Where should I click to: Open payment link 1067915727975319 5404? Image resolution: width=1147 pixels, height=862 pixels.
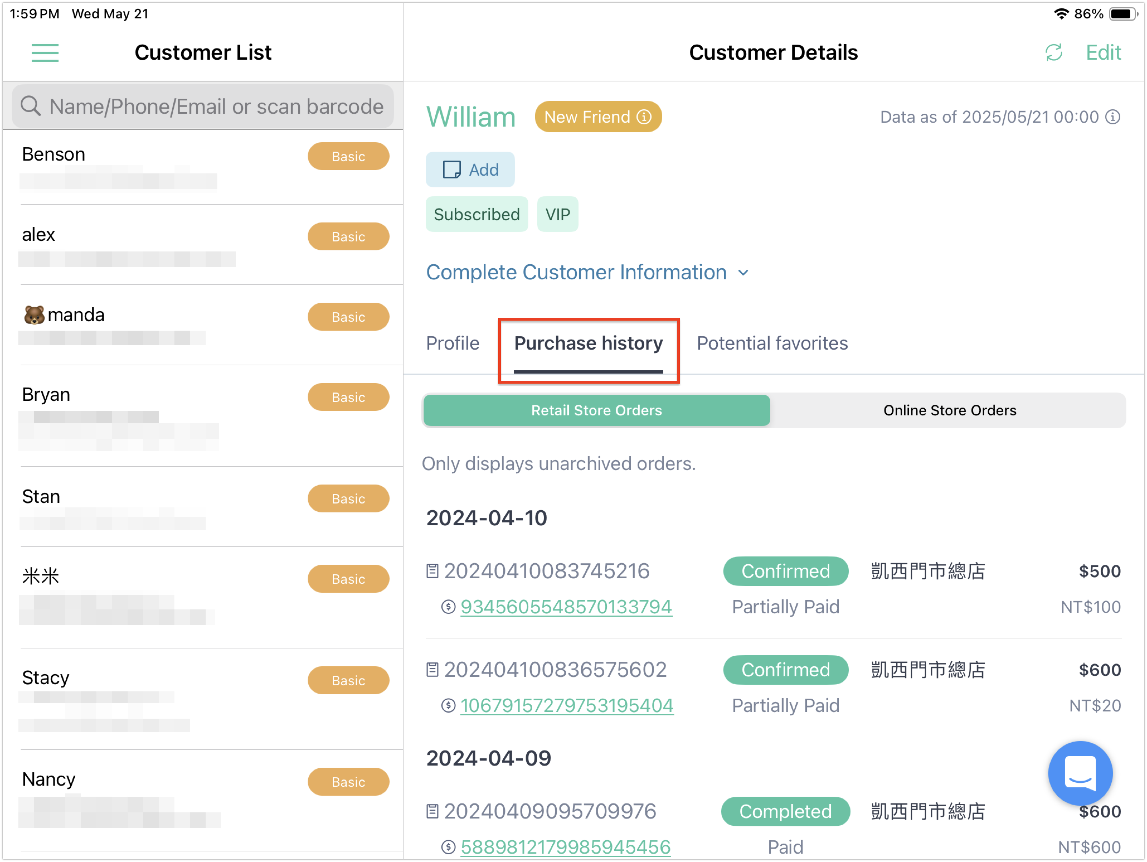[567, 705]
